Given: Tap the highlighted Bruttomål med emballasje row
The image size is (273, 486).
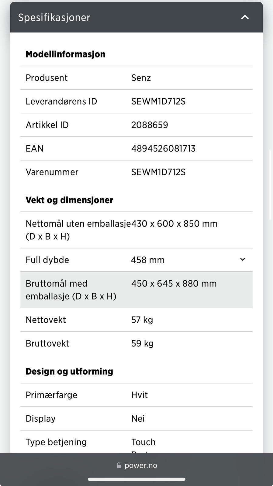Looking at the screenshot, I should pyautogui.click(x=136, y=290).
